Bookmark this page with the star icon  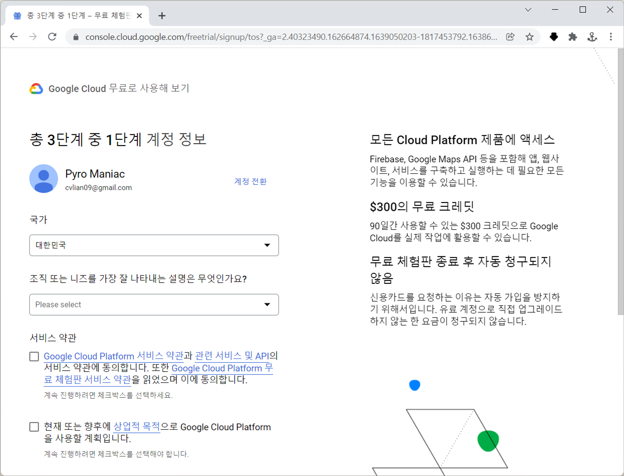point(529,37)
